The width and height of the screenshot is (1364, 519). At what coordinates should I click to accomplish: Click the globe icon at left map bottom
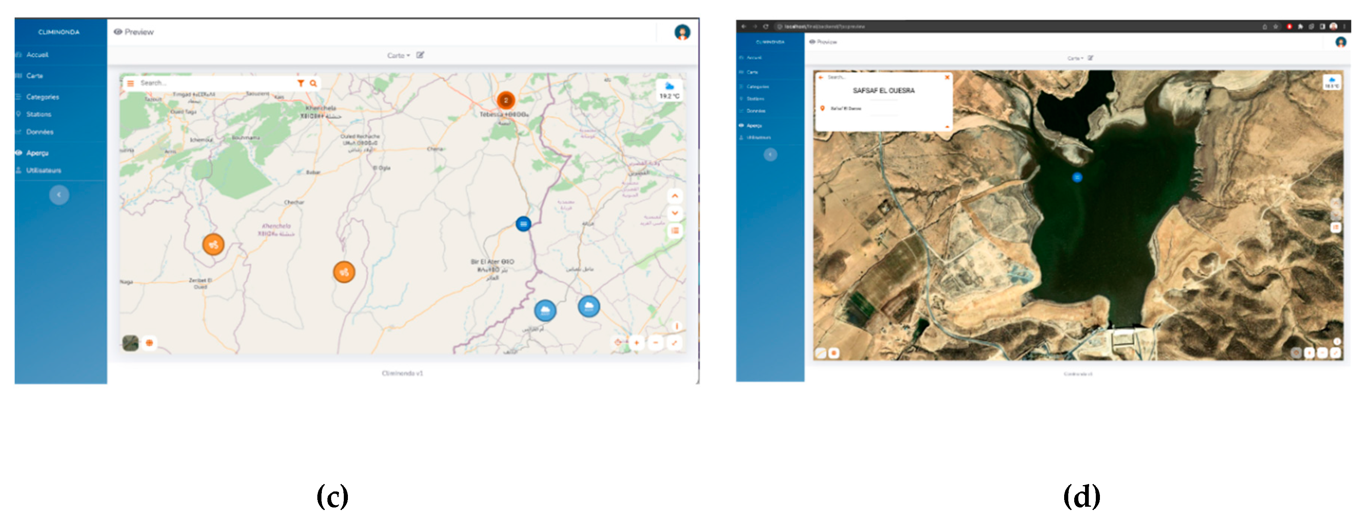[x=149, y=343]
